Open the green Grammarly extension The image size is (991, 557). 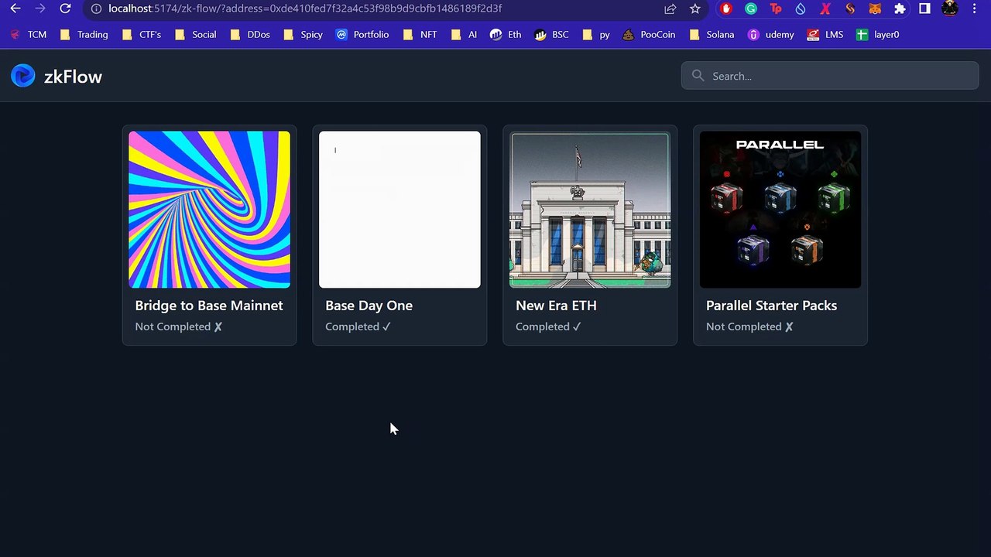(x=751, y=9)
